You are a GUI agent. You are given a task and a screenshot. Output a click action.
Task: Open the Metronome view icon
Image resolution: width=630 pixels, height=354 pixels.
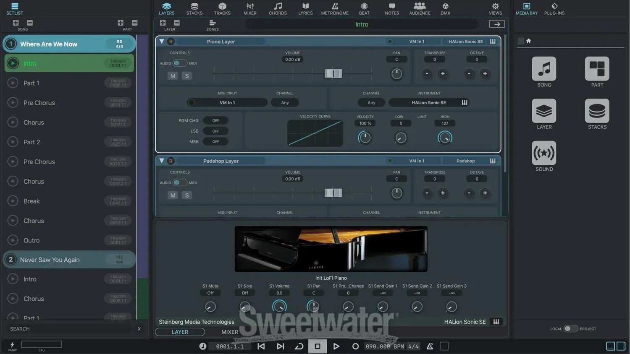point(335,8)
